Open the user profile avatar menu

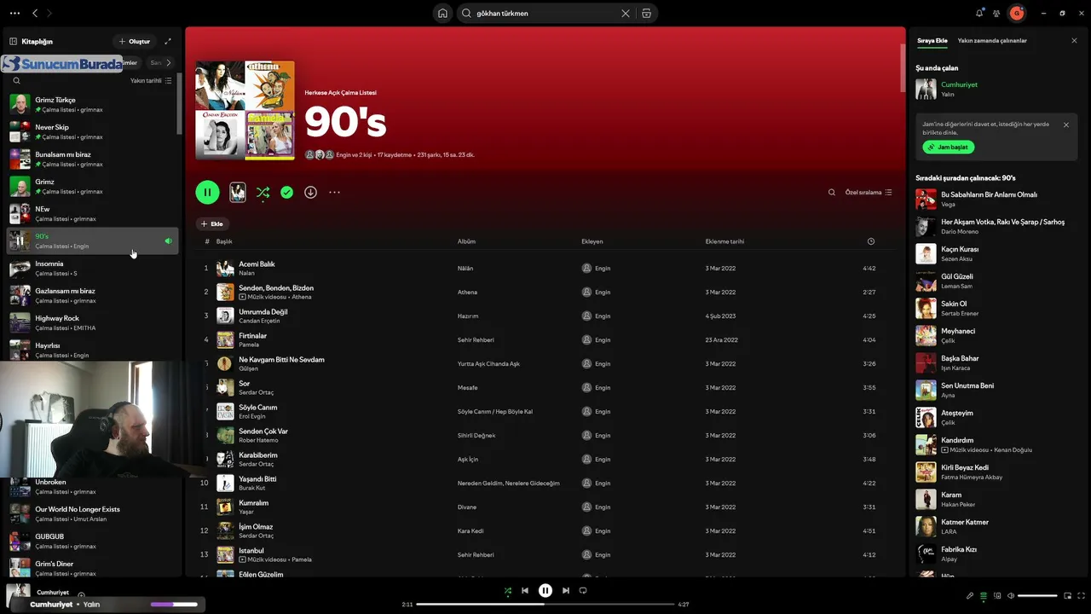point(1016,13)
